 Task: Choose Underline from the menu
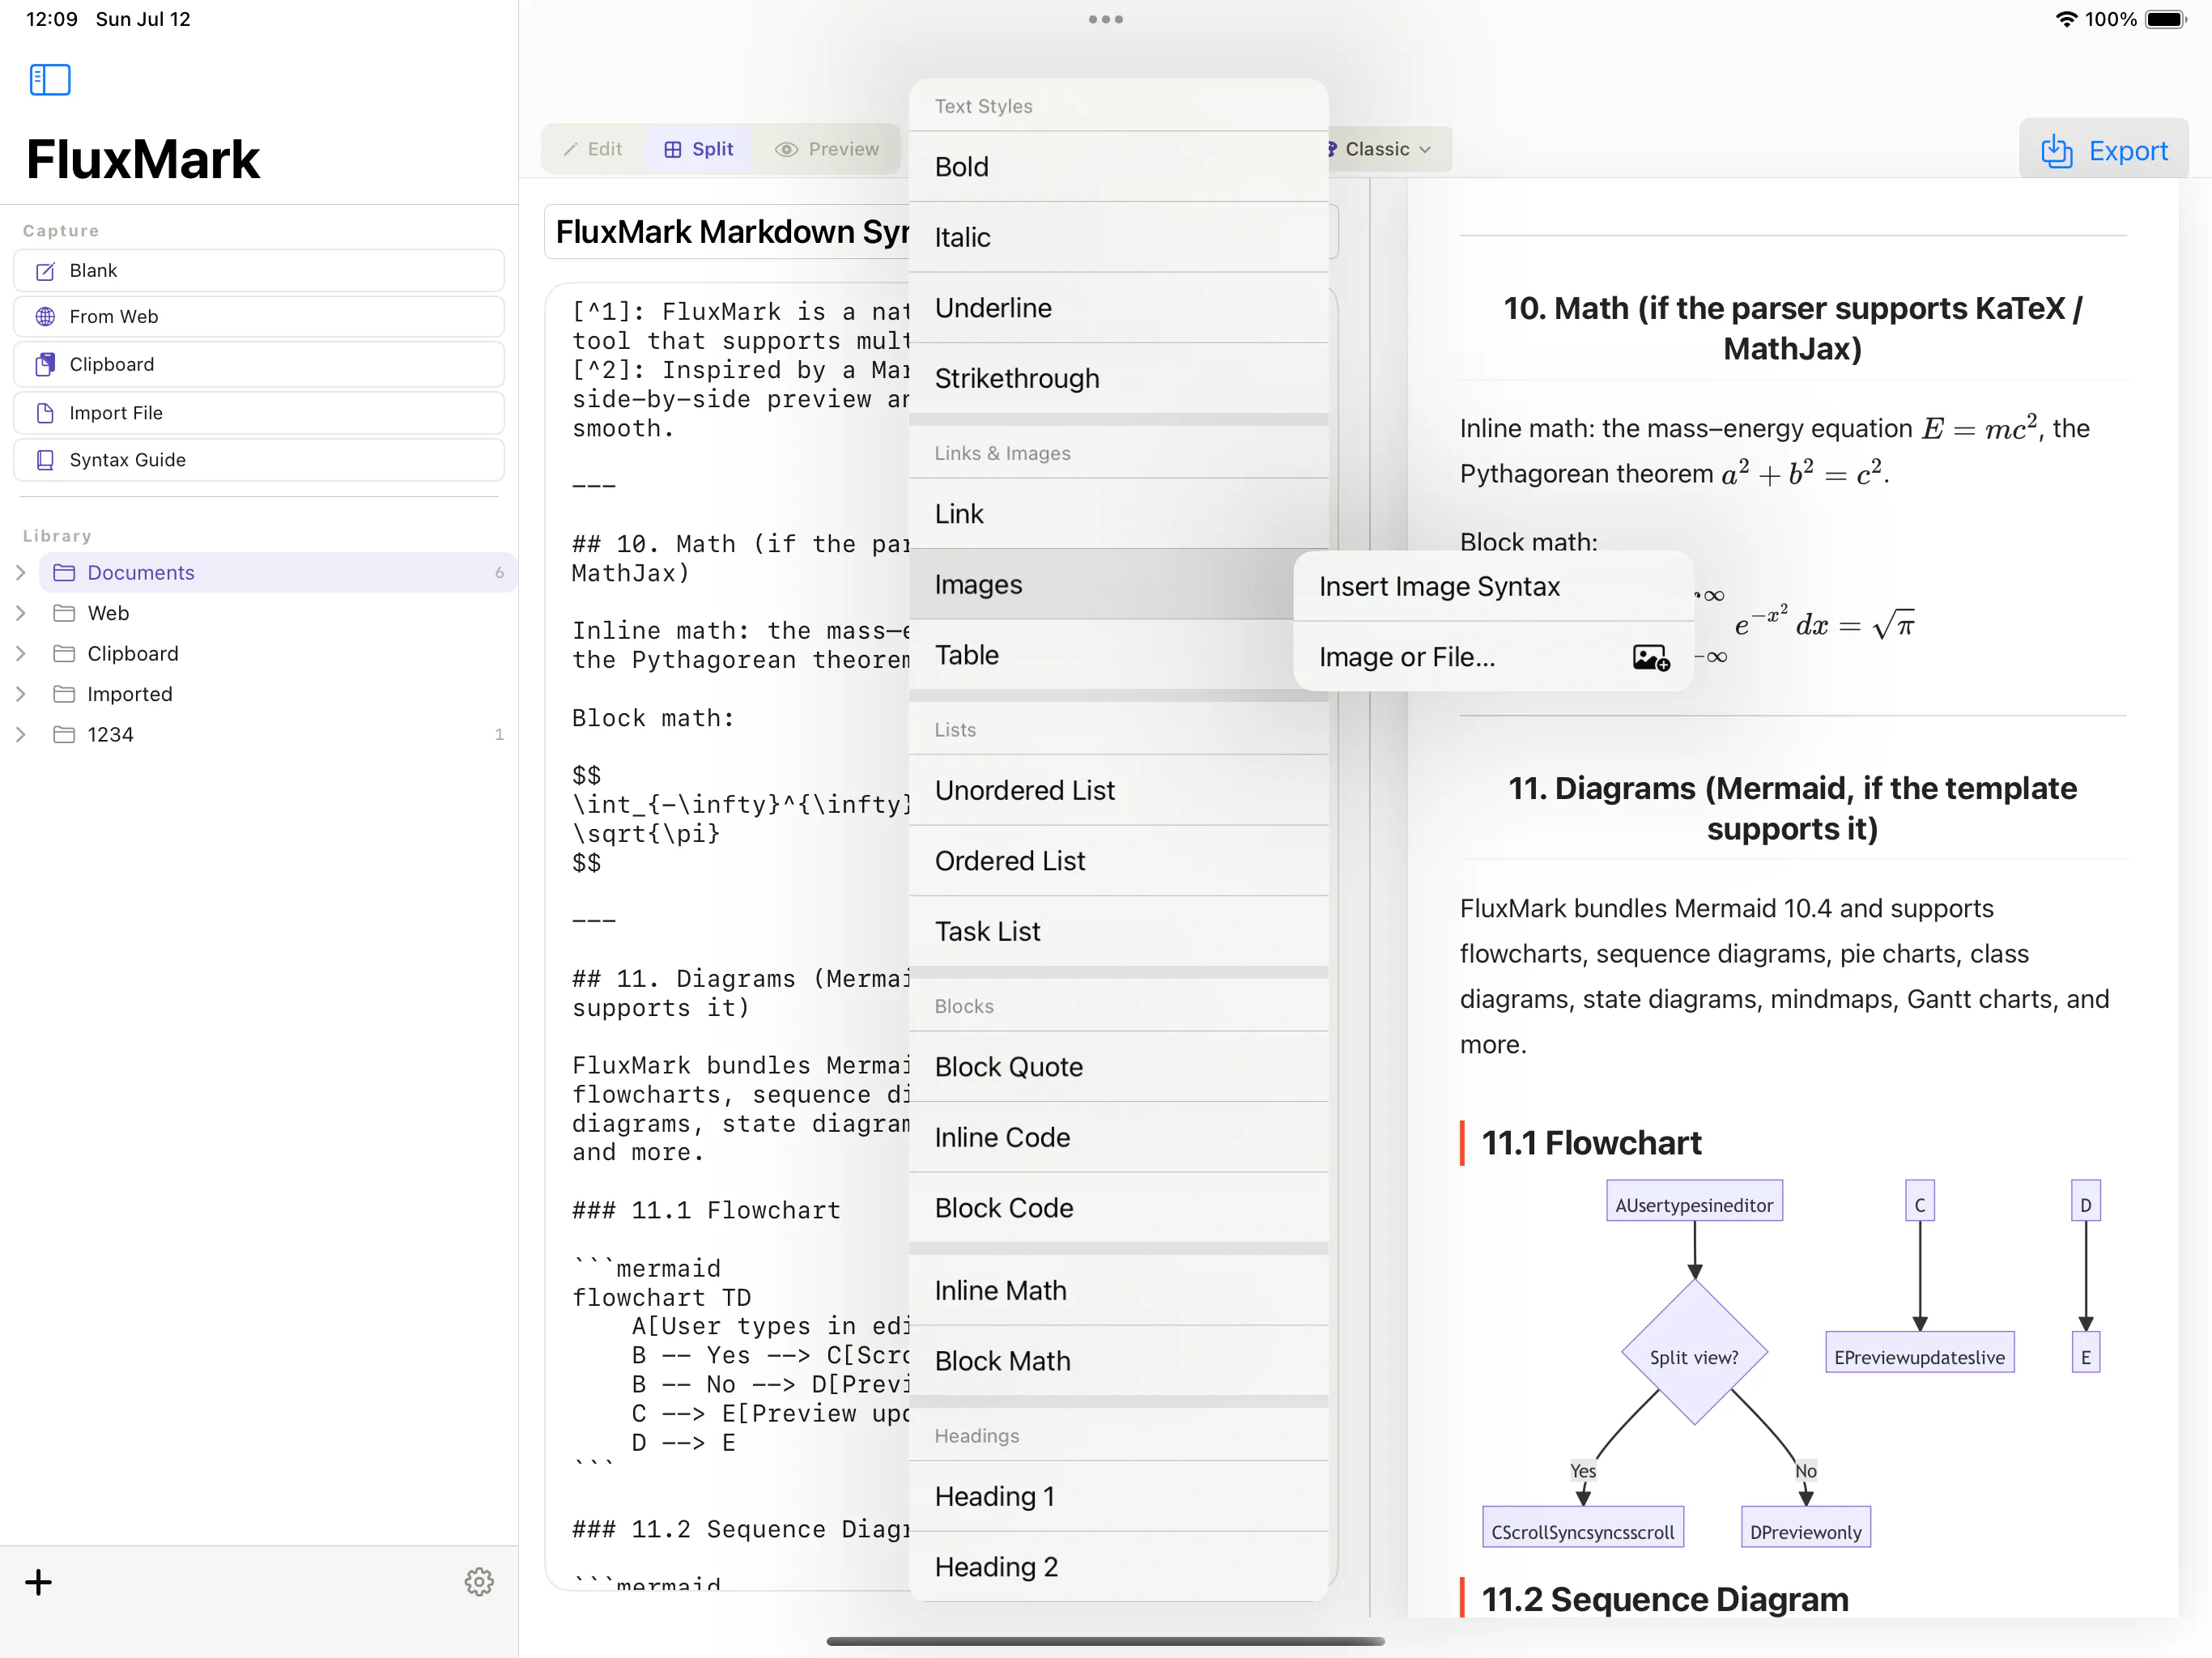(1119, 308)
